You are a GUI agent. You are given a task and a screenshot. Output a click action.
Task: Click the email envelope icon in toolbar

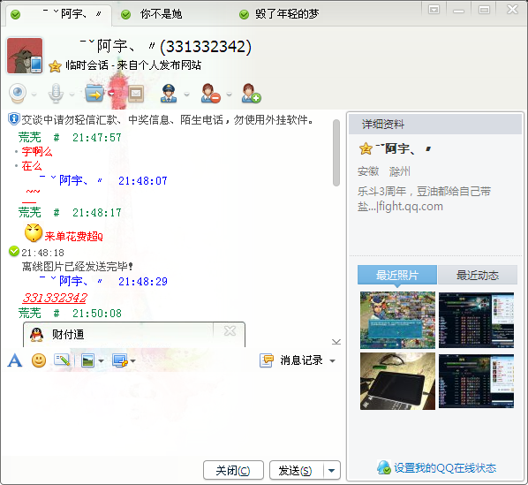(x=136, y=94)
